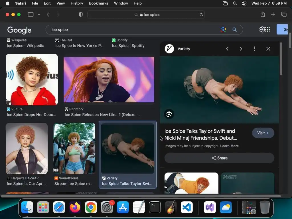Open the Ice Spice | Spotify result
Screen dimensions: 292x219
[128, 46]
